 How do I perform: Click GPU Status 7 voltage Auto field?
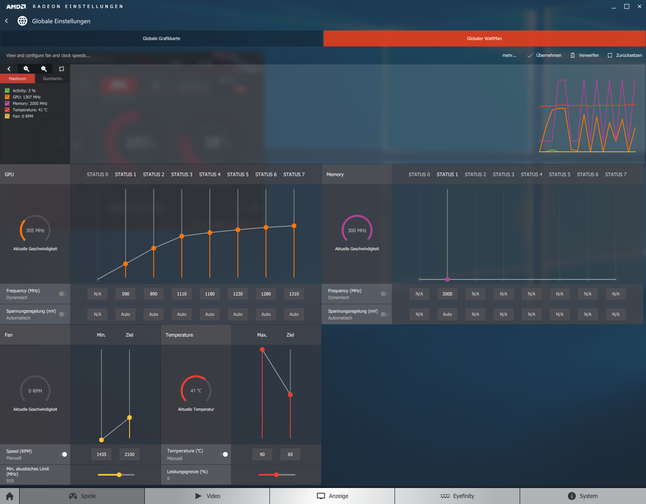tap(294, 314)
